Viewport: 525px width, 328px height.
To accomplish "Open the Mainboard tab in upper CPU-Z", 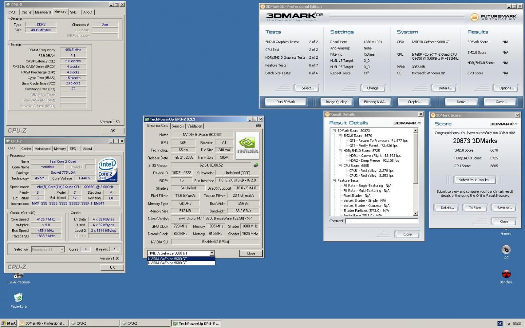I will pos(43,12).
